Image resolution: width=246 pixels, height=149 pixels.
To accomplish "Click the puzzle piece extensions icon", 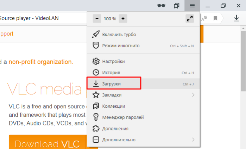I will pos(96,128).
